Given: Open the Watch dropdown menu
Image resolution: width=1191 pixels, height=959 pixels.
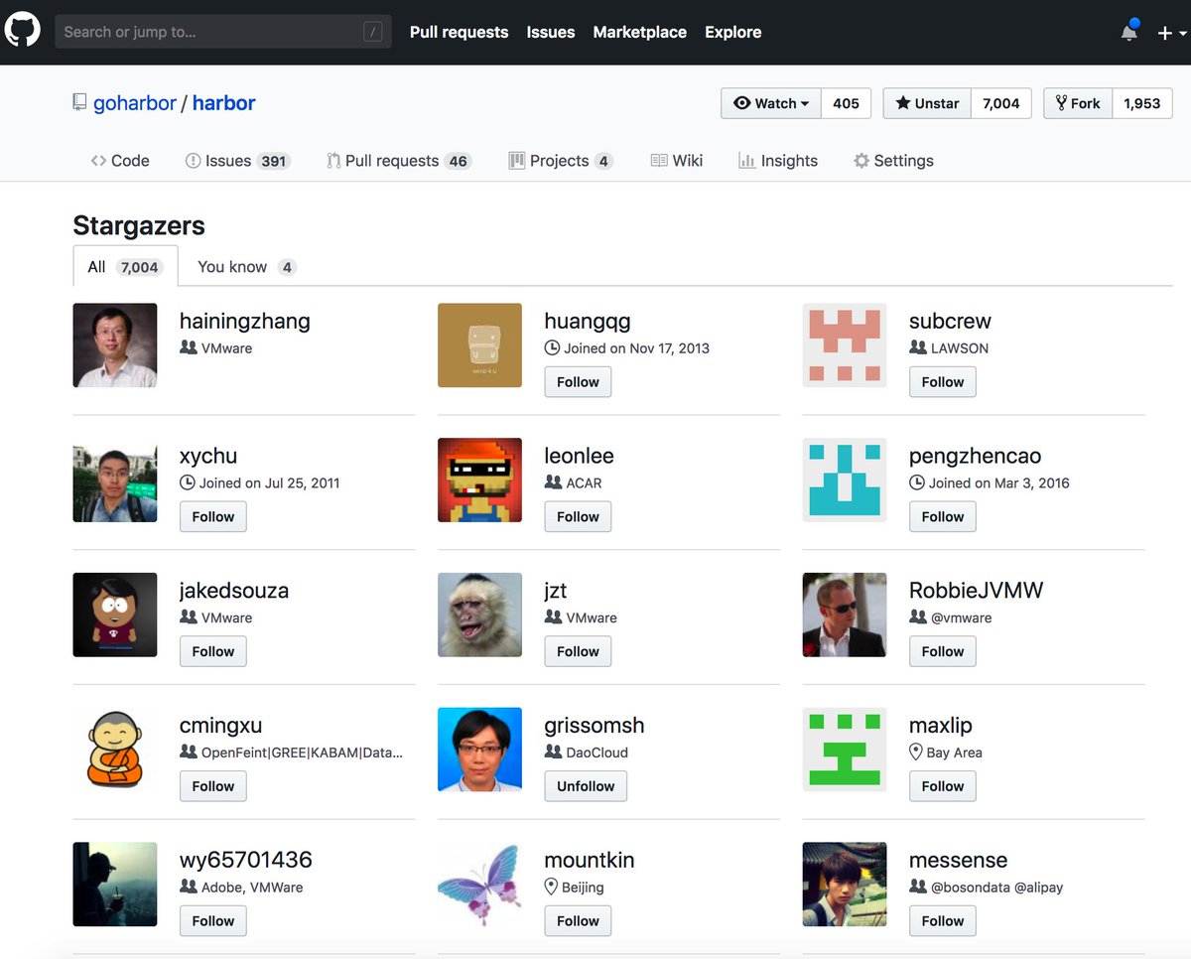Looking at the screenshot, I should coord(770,102).
